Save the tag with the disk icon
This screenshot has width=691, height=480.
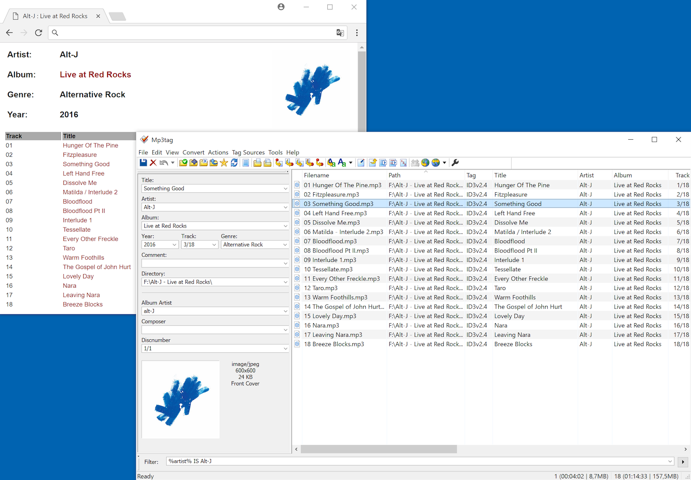(142, 162)
